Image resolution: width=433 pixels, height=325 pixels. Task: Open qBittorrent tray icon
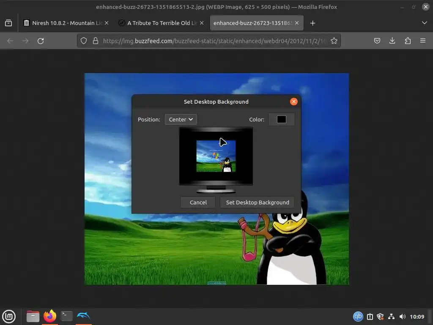pos(358,317)
